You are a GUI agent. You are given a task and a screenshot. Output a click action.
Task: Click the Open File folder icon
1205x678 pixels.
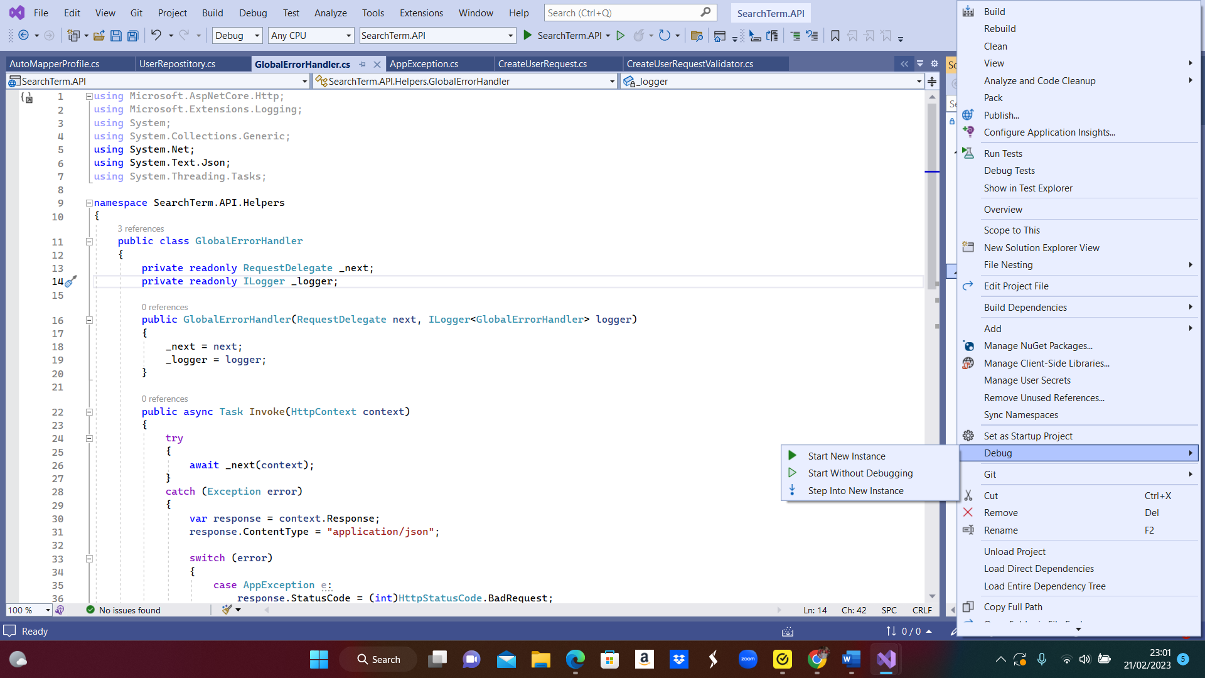[99, 36]
